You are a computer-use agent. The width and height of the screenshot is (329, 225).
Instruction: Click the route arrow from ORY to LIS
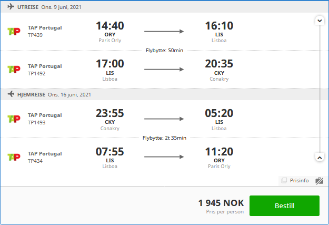(164, 32)
